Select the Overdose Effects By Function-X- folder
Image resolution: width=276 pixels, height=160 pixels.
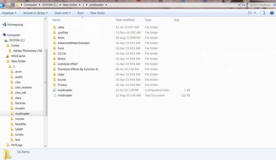78,69
